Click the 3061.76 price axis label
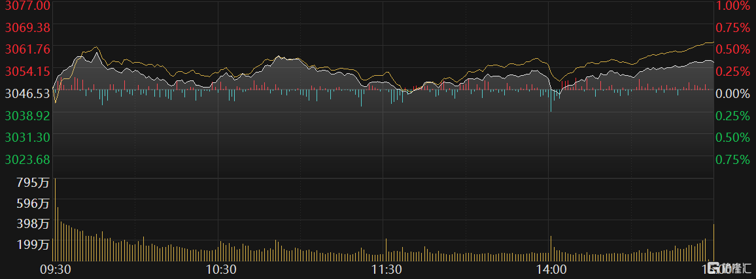Viewport: 756px width, 279px height. click(x=27, y=49)
